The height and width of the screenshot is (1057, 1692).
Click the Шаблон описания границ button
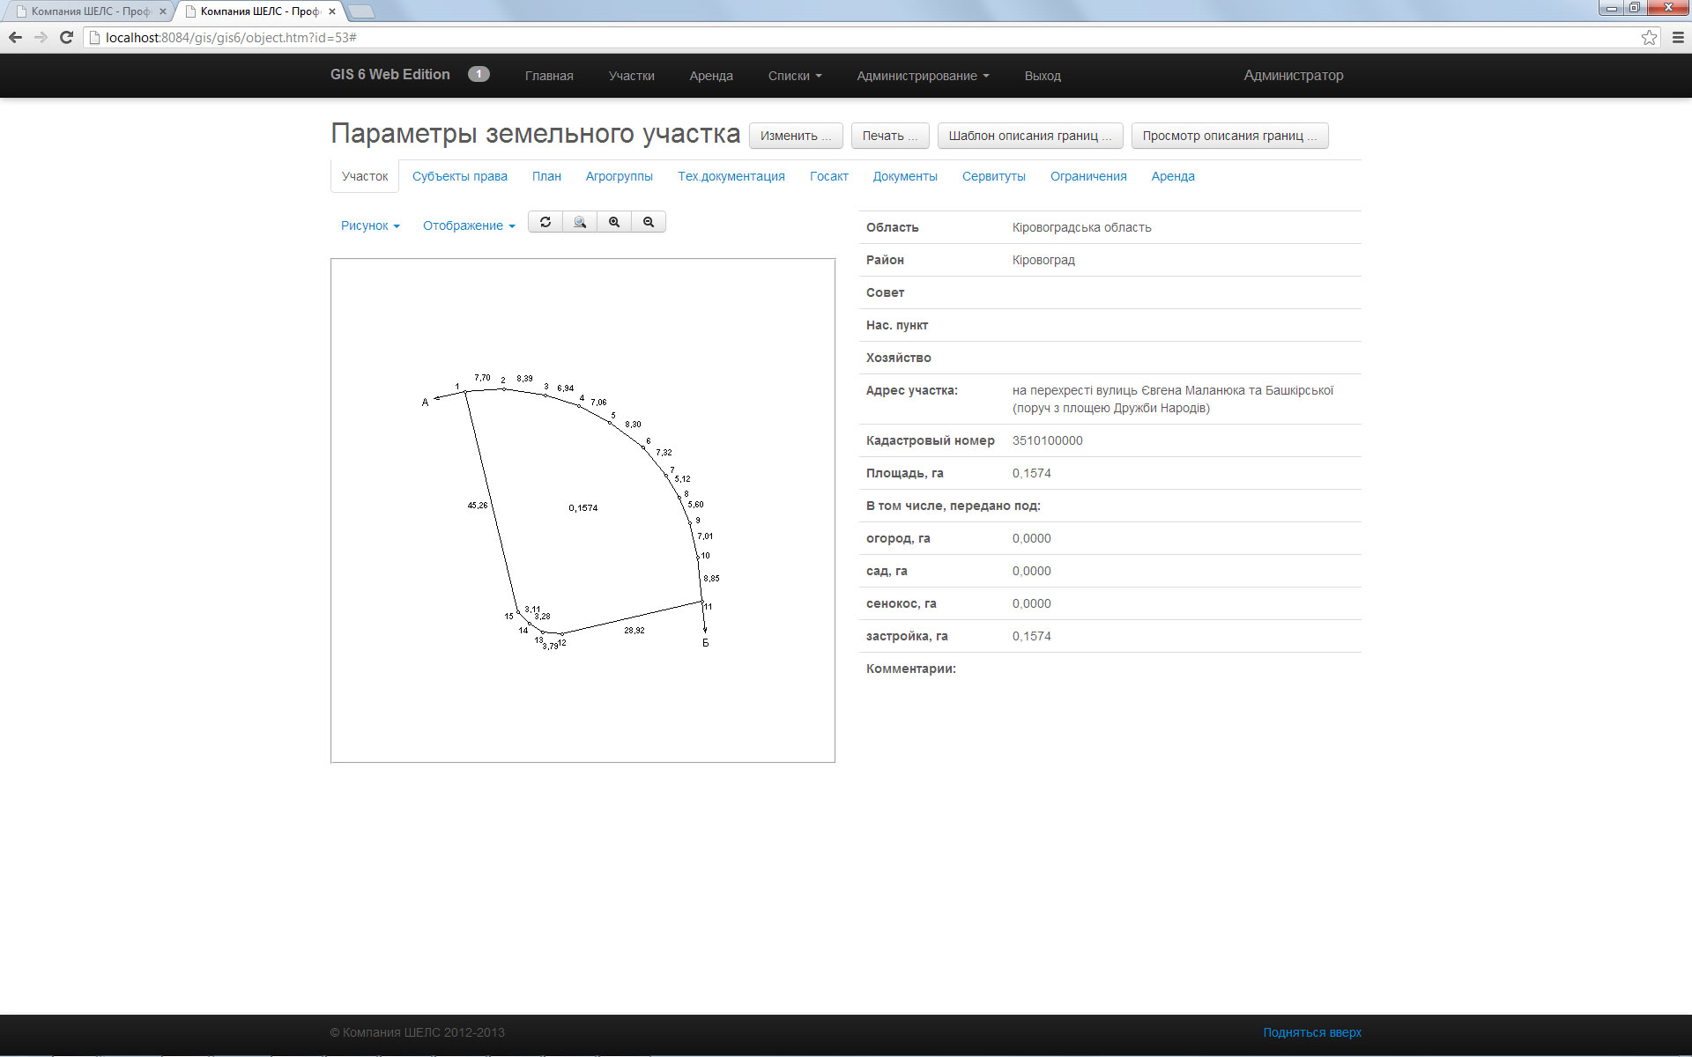[x=1029, y=136]
